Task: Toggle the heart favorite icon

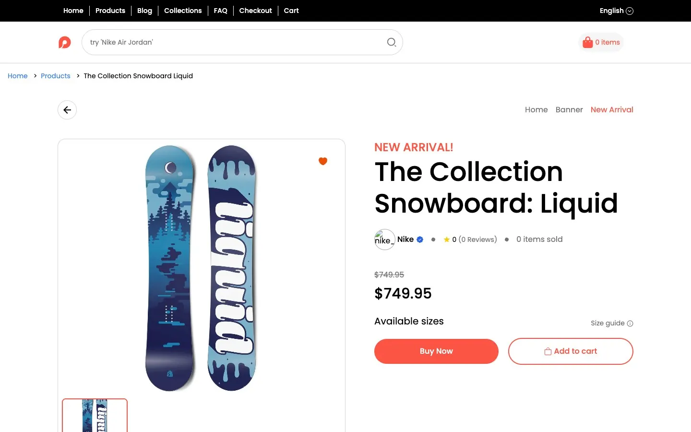Action: click(323, 161)
